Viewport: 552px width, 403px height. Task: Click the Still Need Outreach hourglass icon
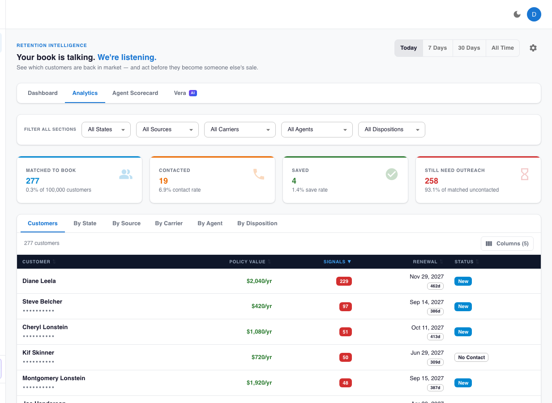pyautogui.click(x=525, y=174)
